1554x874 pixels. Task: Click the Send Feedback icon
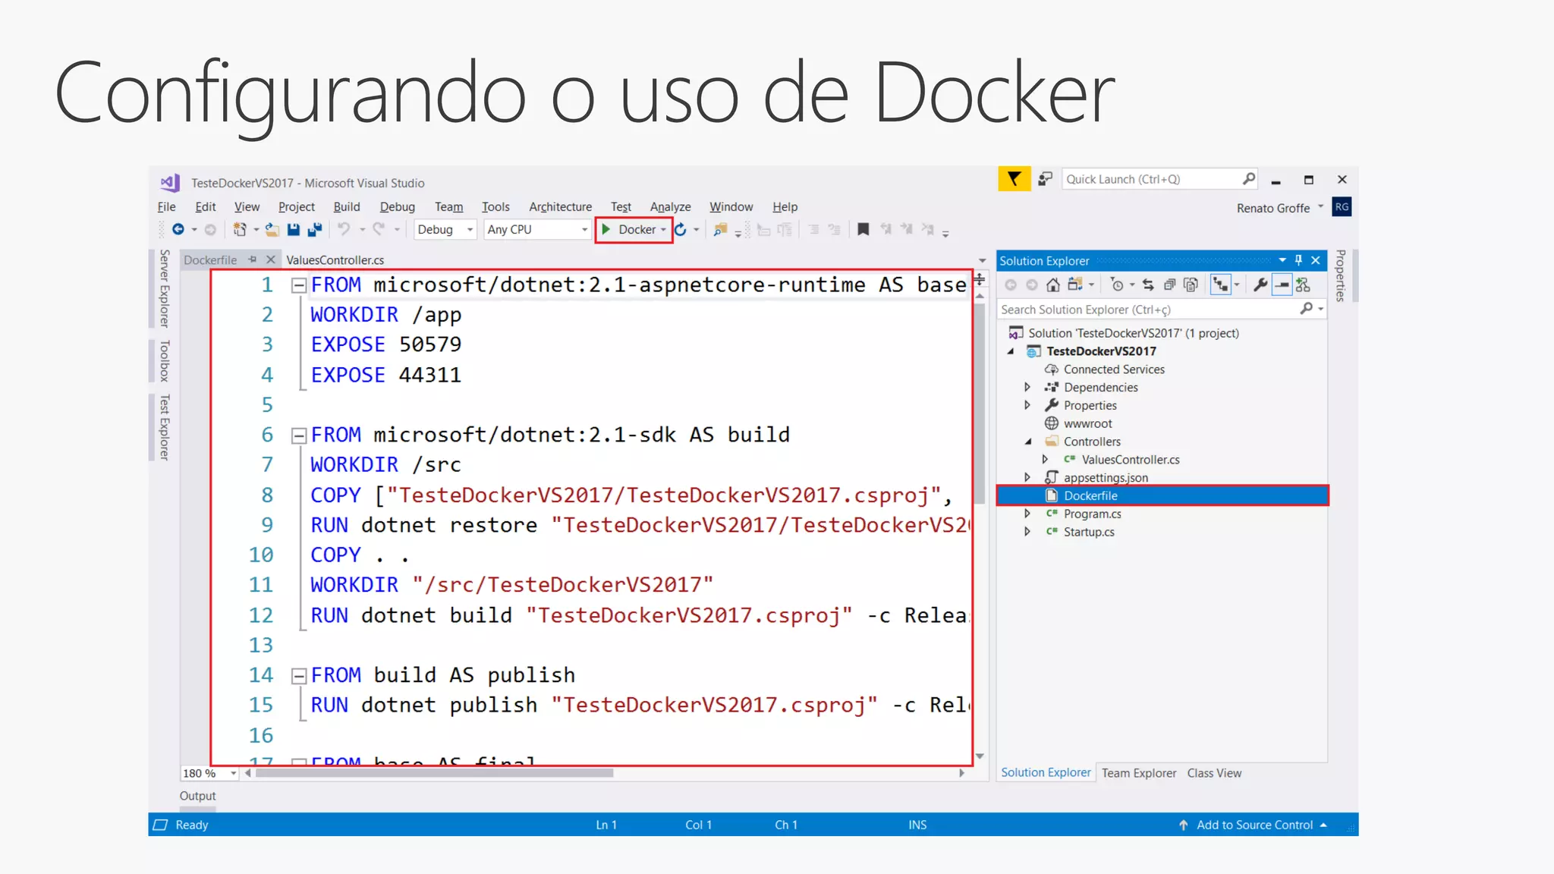tap(1046, 179)
